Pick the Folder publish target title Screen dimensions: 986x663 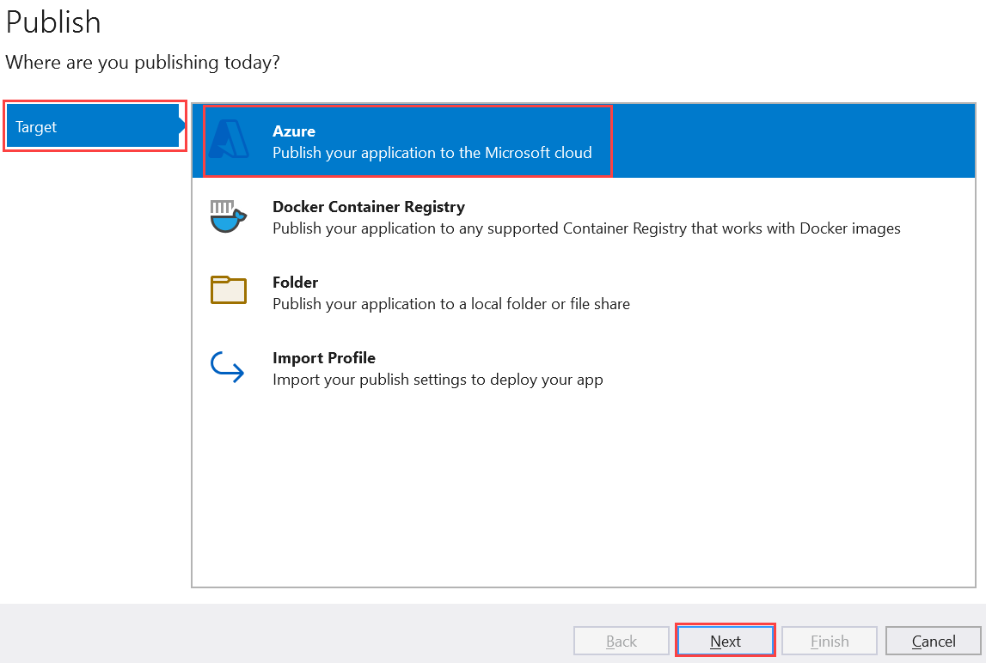click(x=296, y=283)
